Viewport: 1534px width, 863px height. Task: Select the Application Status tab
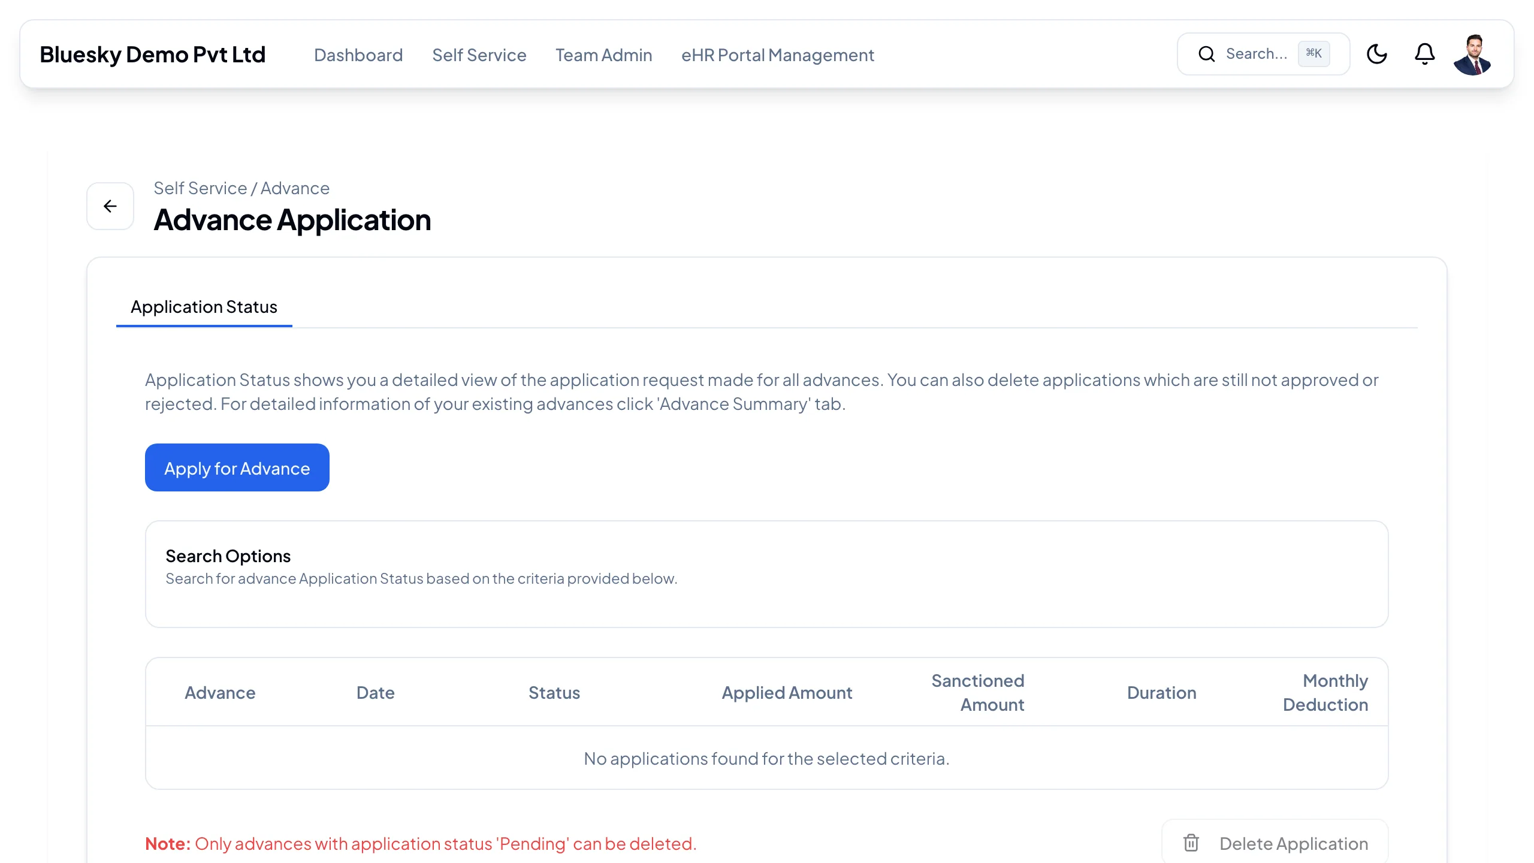click(x=204, y=307)
